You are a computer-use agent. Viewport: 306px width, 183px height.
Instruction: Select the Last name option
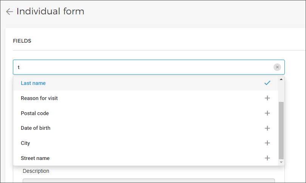click(x=146, y=83)
